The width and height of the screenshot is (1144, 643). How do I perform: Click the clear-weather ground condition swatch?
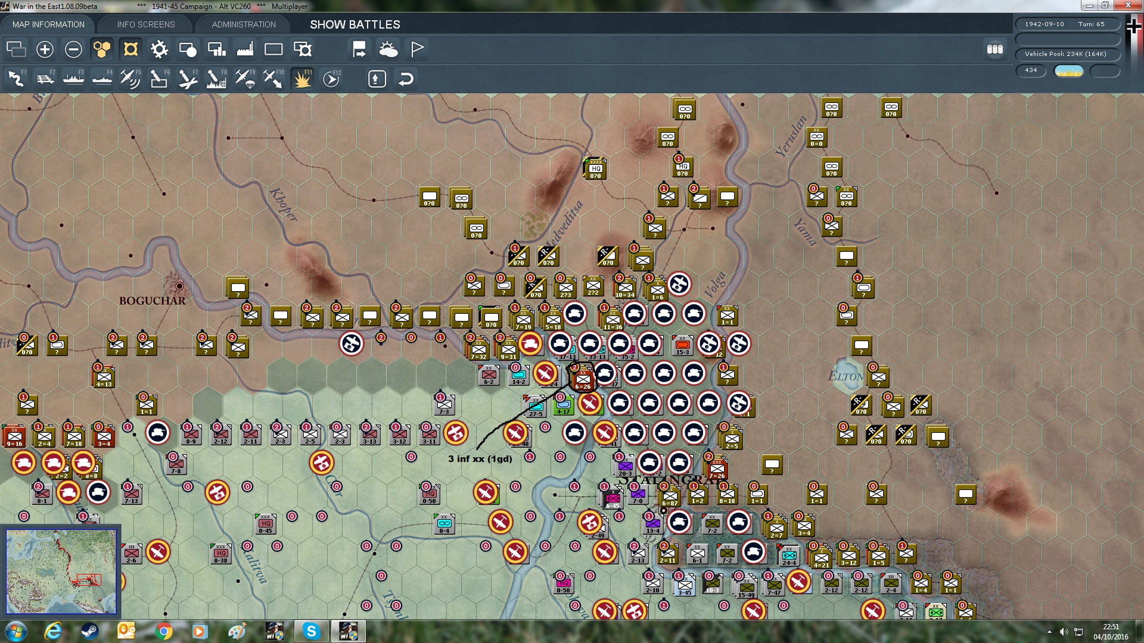[1069, 71]
